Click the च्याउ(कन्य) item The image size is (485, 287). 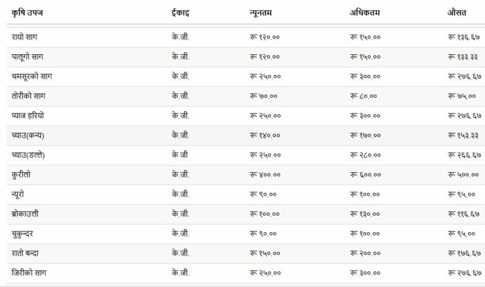click(28, 136)
